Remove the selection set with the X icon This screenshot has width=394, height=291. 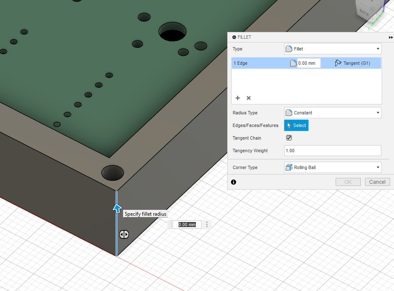(x=249, y=98)
